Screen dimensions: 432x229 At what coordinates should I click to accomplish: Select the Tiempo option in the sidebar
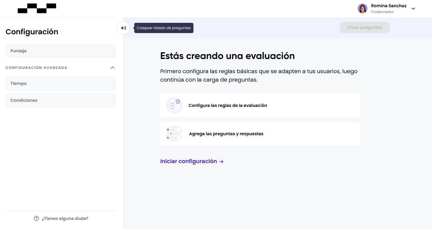[x=60, y=83]
